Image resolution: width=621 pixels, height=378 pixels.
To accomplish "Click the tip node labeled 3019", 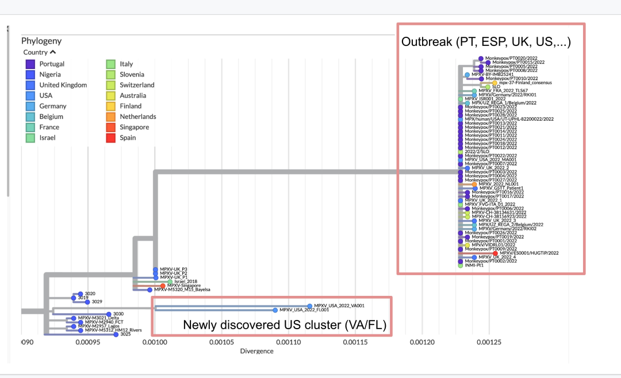I will click(x=74, y=298).
